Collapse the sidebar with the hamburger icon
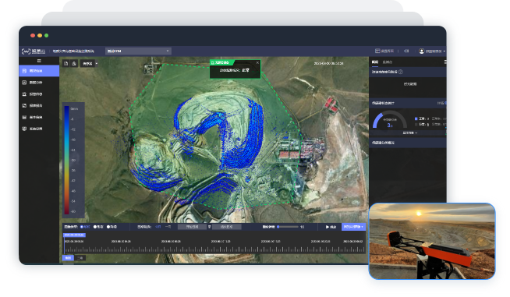Viewport: 510px width, 297px height. coord(39,61)
